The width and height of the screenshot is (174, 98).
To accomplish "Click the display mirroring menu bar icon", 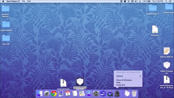I will point(132,1).
